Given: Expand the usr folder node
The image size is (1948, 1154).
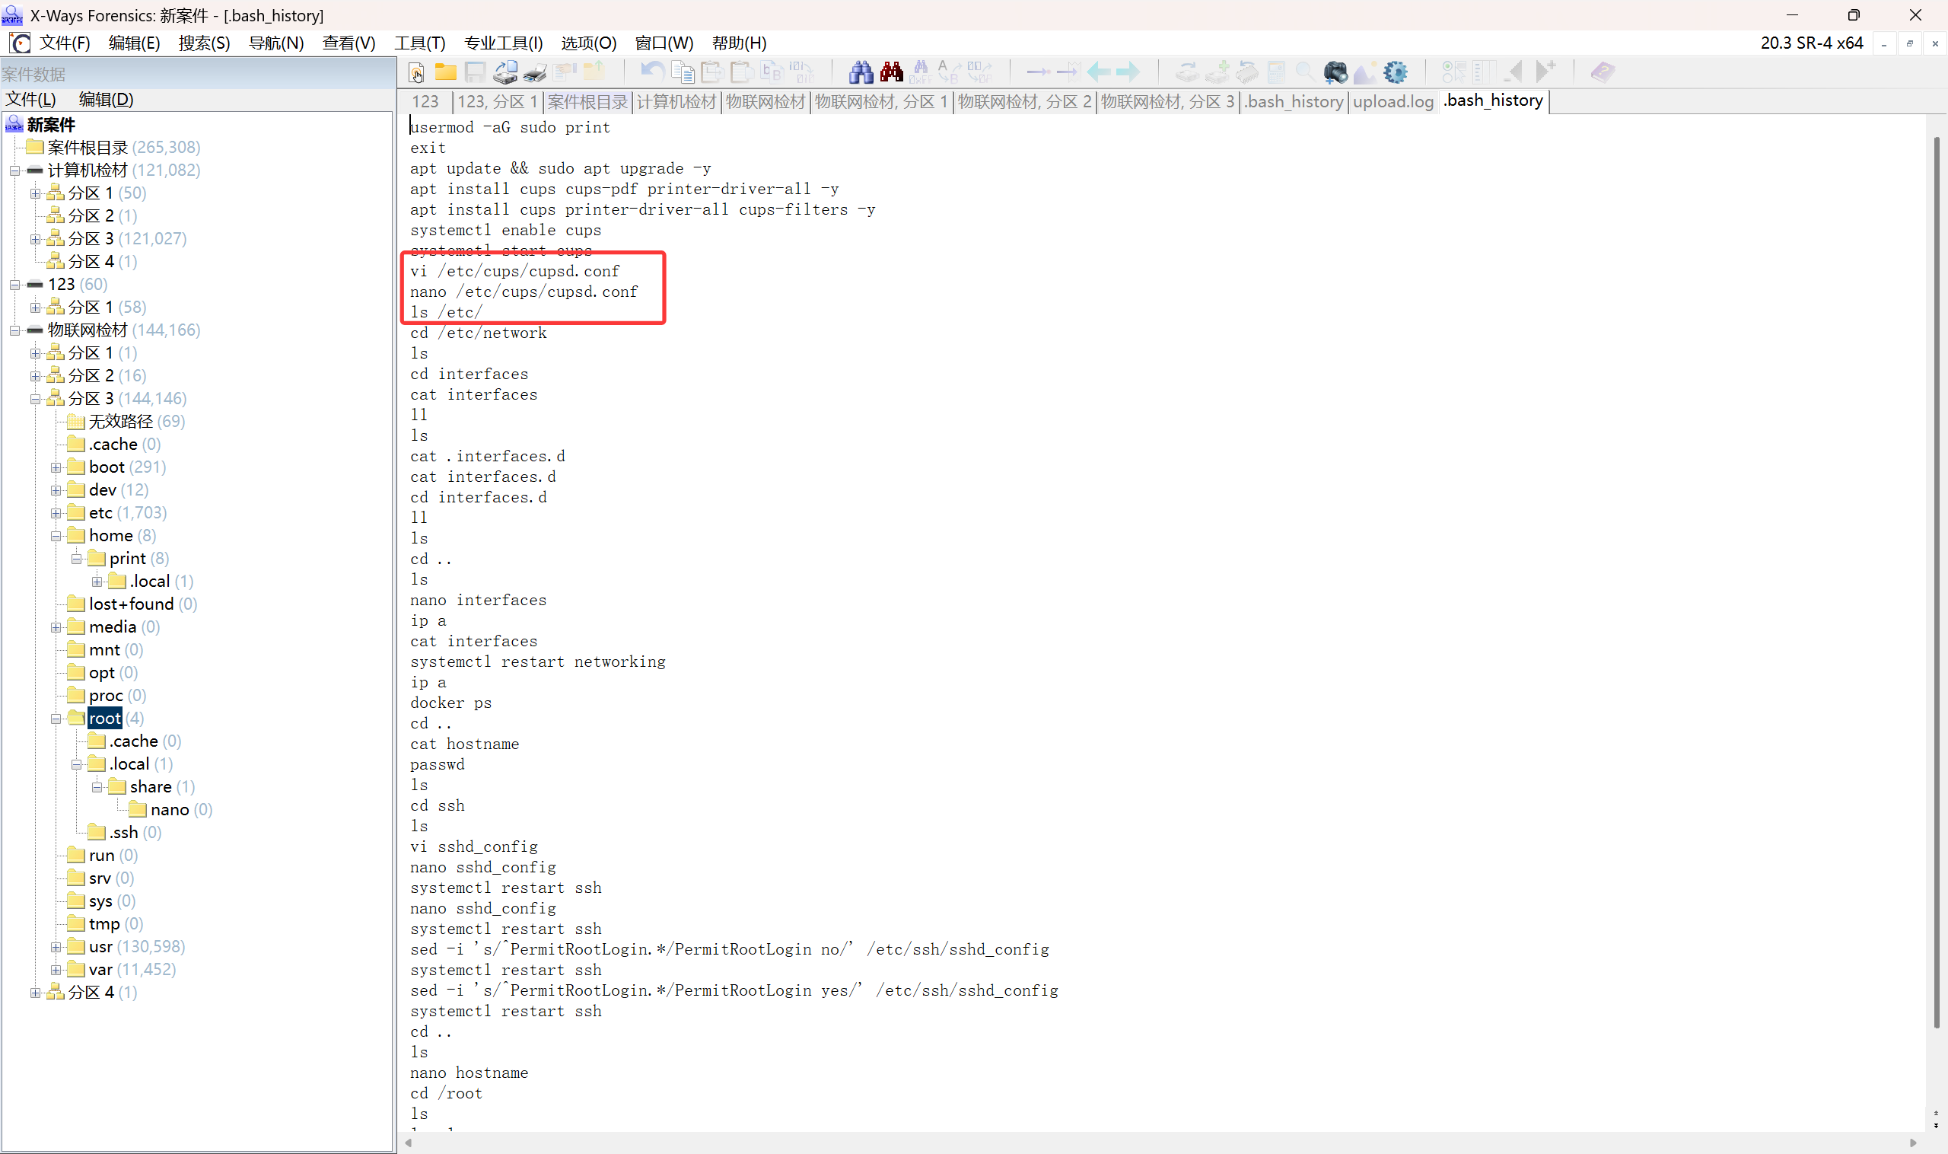Looking at the screenshot, I should [x=56, y=947].
